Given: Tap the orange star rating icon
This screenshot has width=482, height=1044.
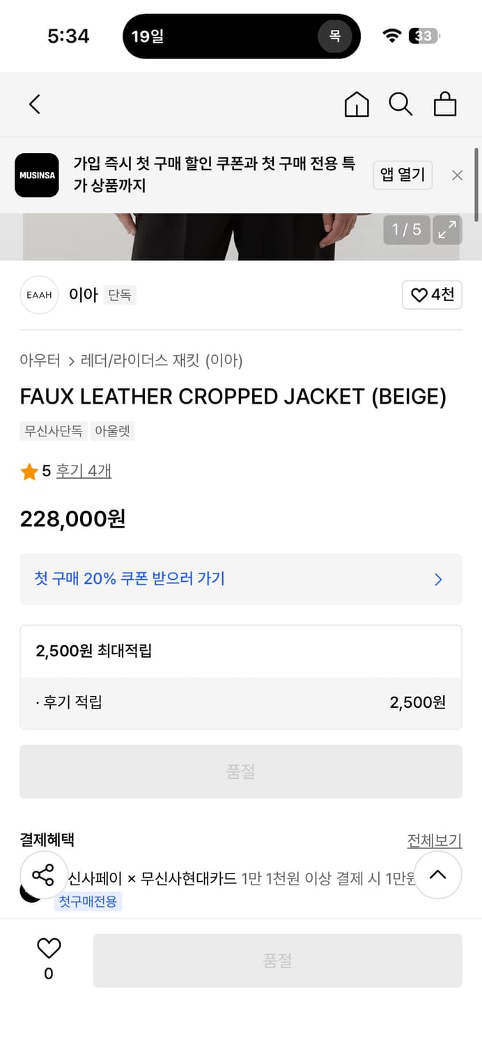Looking at the screenshot, I should click(x=29, y=472).
